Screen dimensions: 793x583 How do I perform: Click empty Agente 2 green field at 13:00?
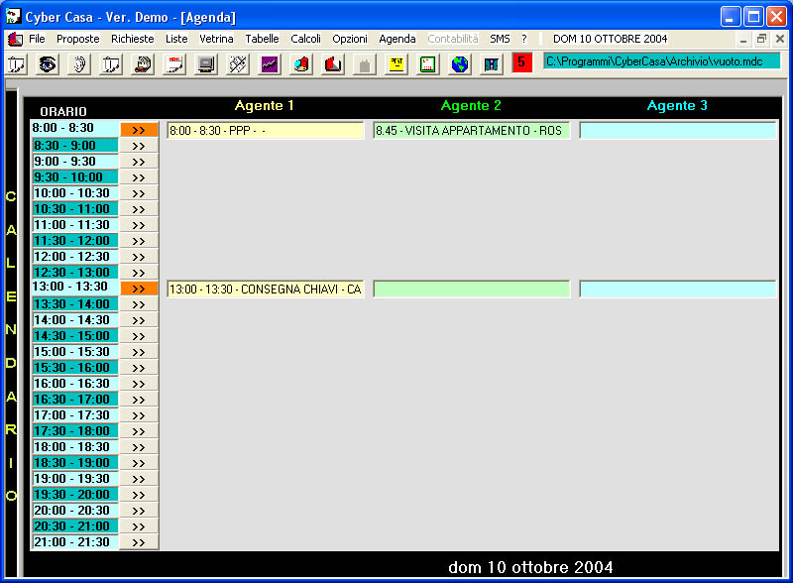coord(472,289)
